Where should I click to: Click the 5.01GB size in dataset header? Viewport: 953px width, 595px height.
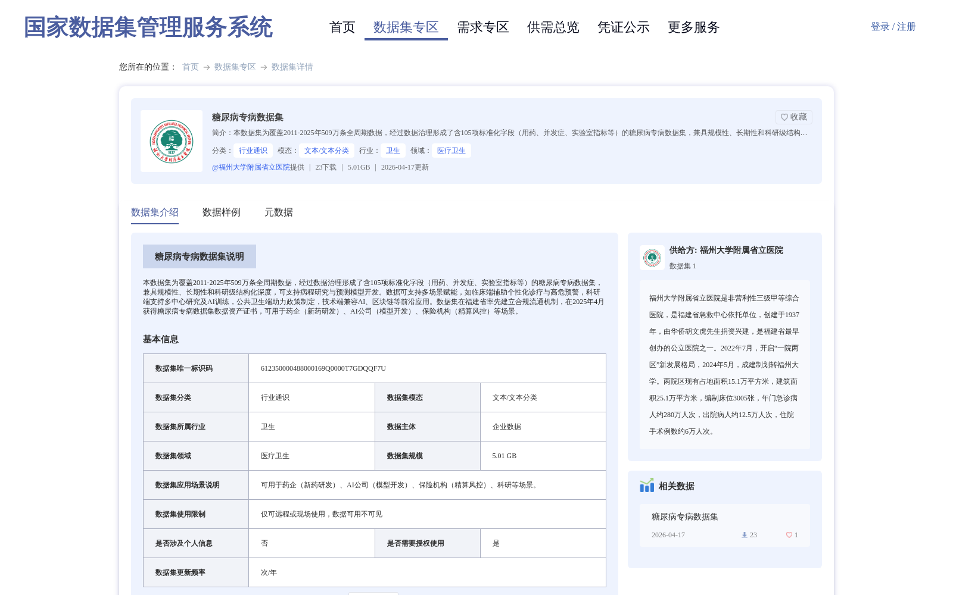pyautogui.click(x=359, y=167)
